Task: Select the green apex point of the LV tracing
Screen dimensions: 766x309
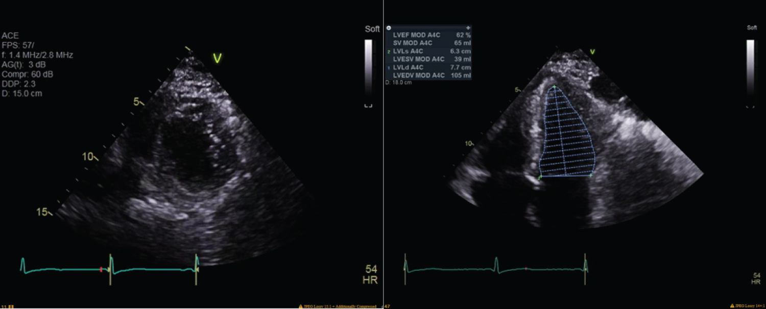Action: coord(555,87)
